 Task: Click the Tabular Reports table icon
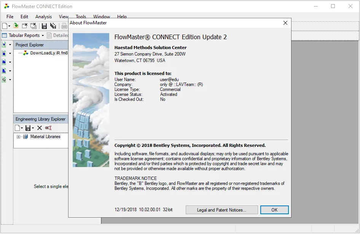pos(4,35)
